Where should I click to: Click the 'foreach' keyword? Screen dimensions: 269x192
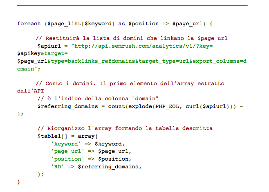[x=29, y=24]
